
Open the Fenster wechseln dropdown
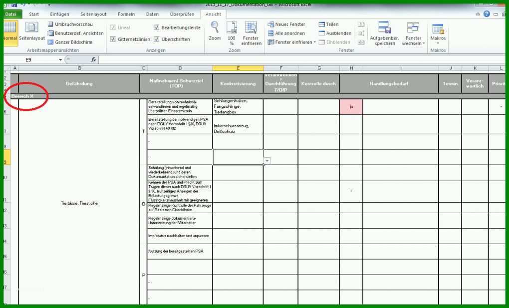click(x=413, y=33)
